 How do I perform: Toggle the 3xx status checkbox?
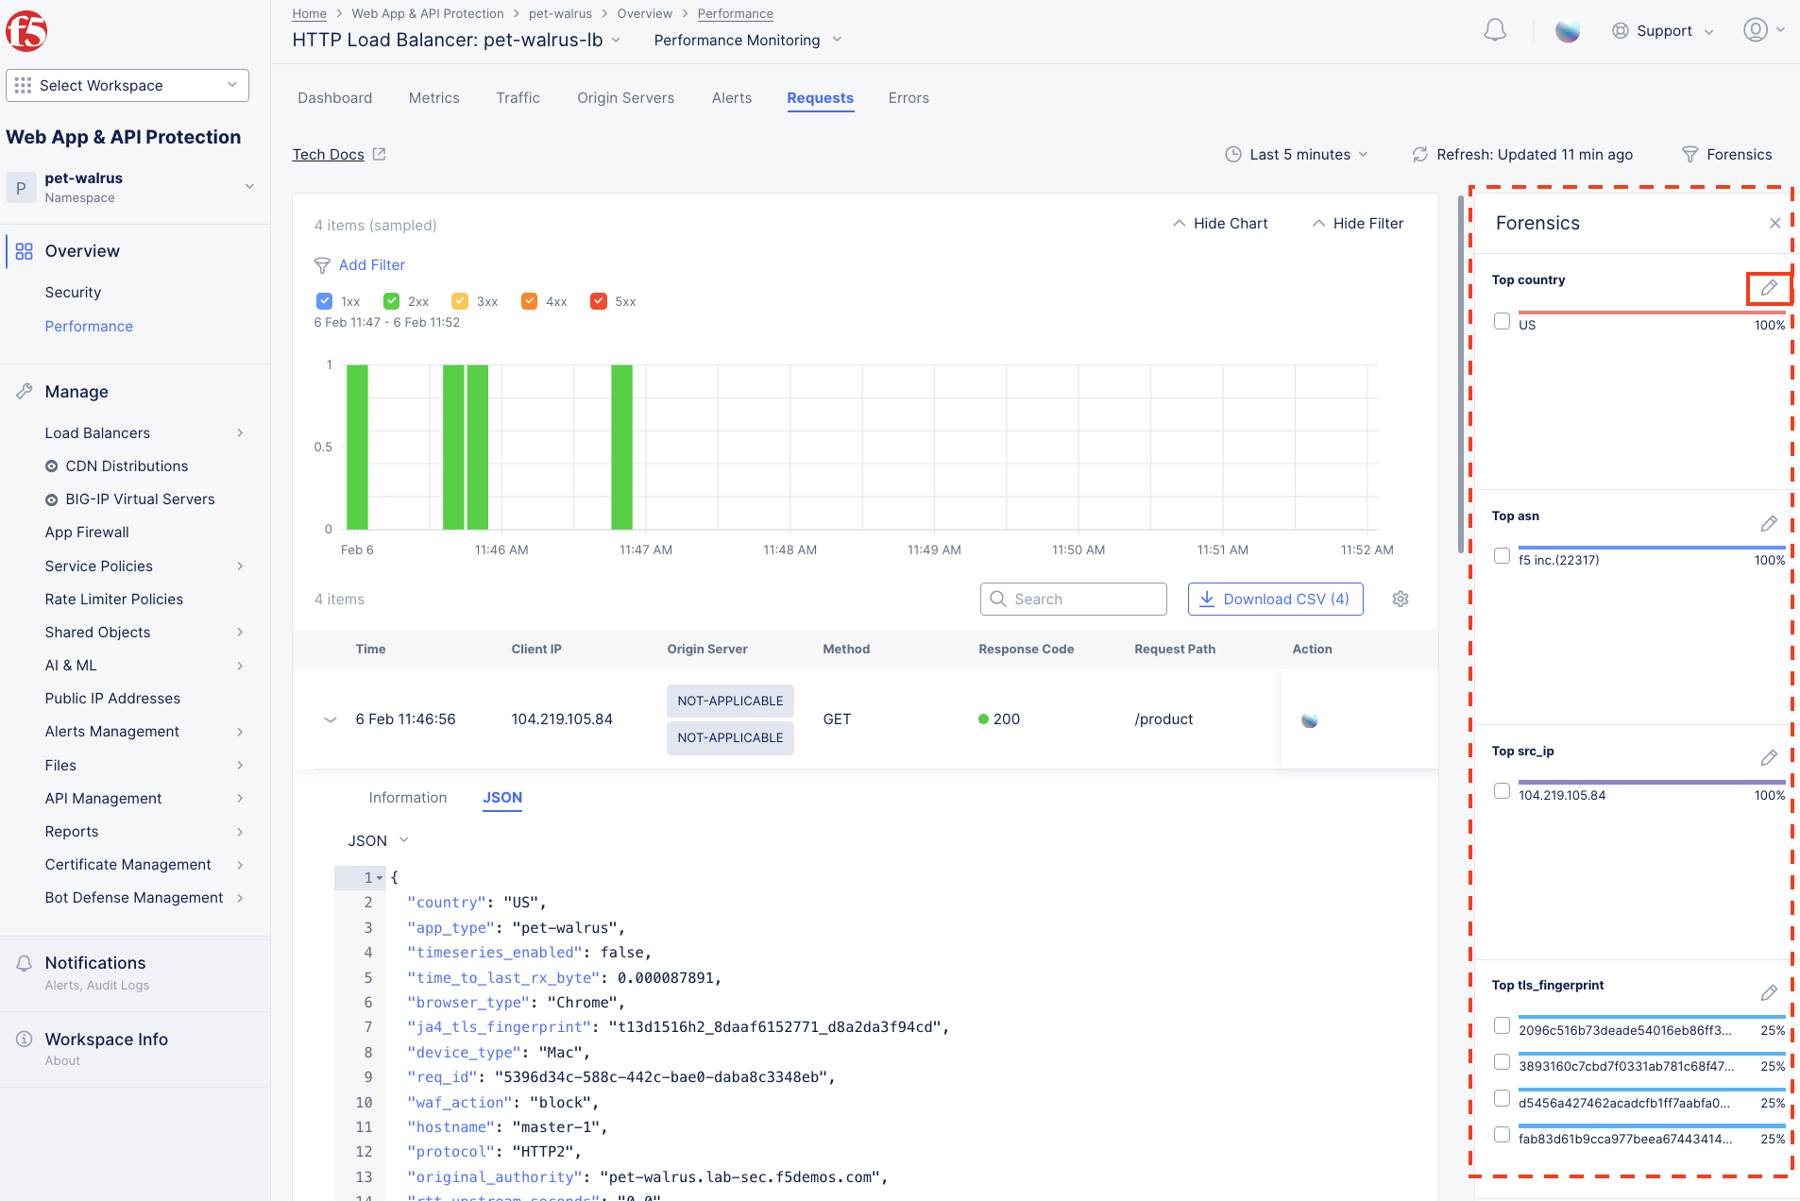(x=460, y=301)
